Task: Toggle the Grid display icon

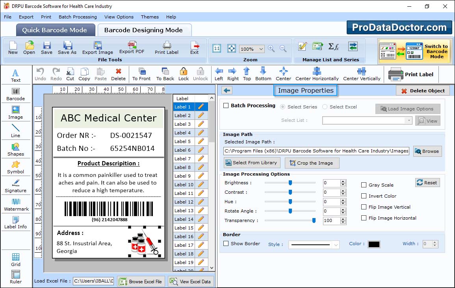Action: [x=16, y=259]
